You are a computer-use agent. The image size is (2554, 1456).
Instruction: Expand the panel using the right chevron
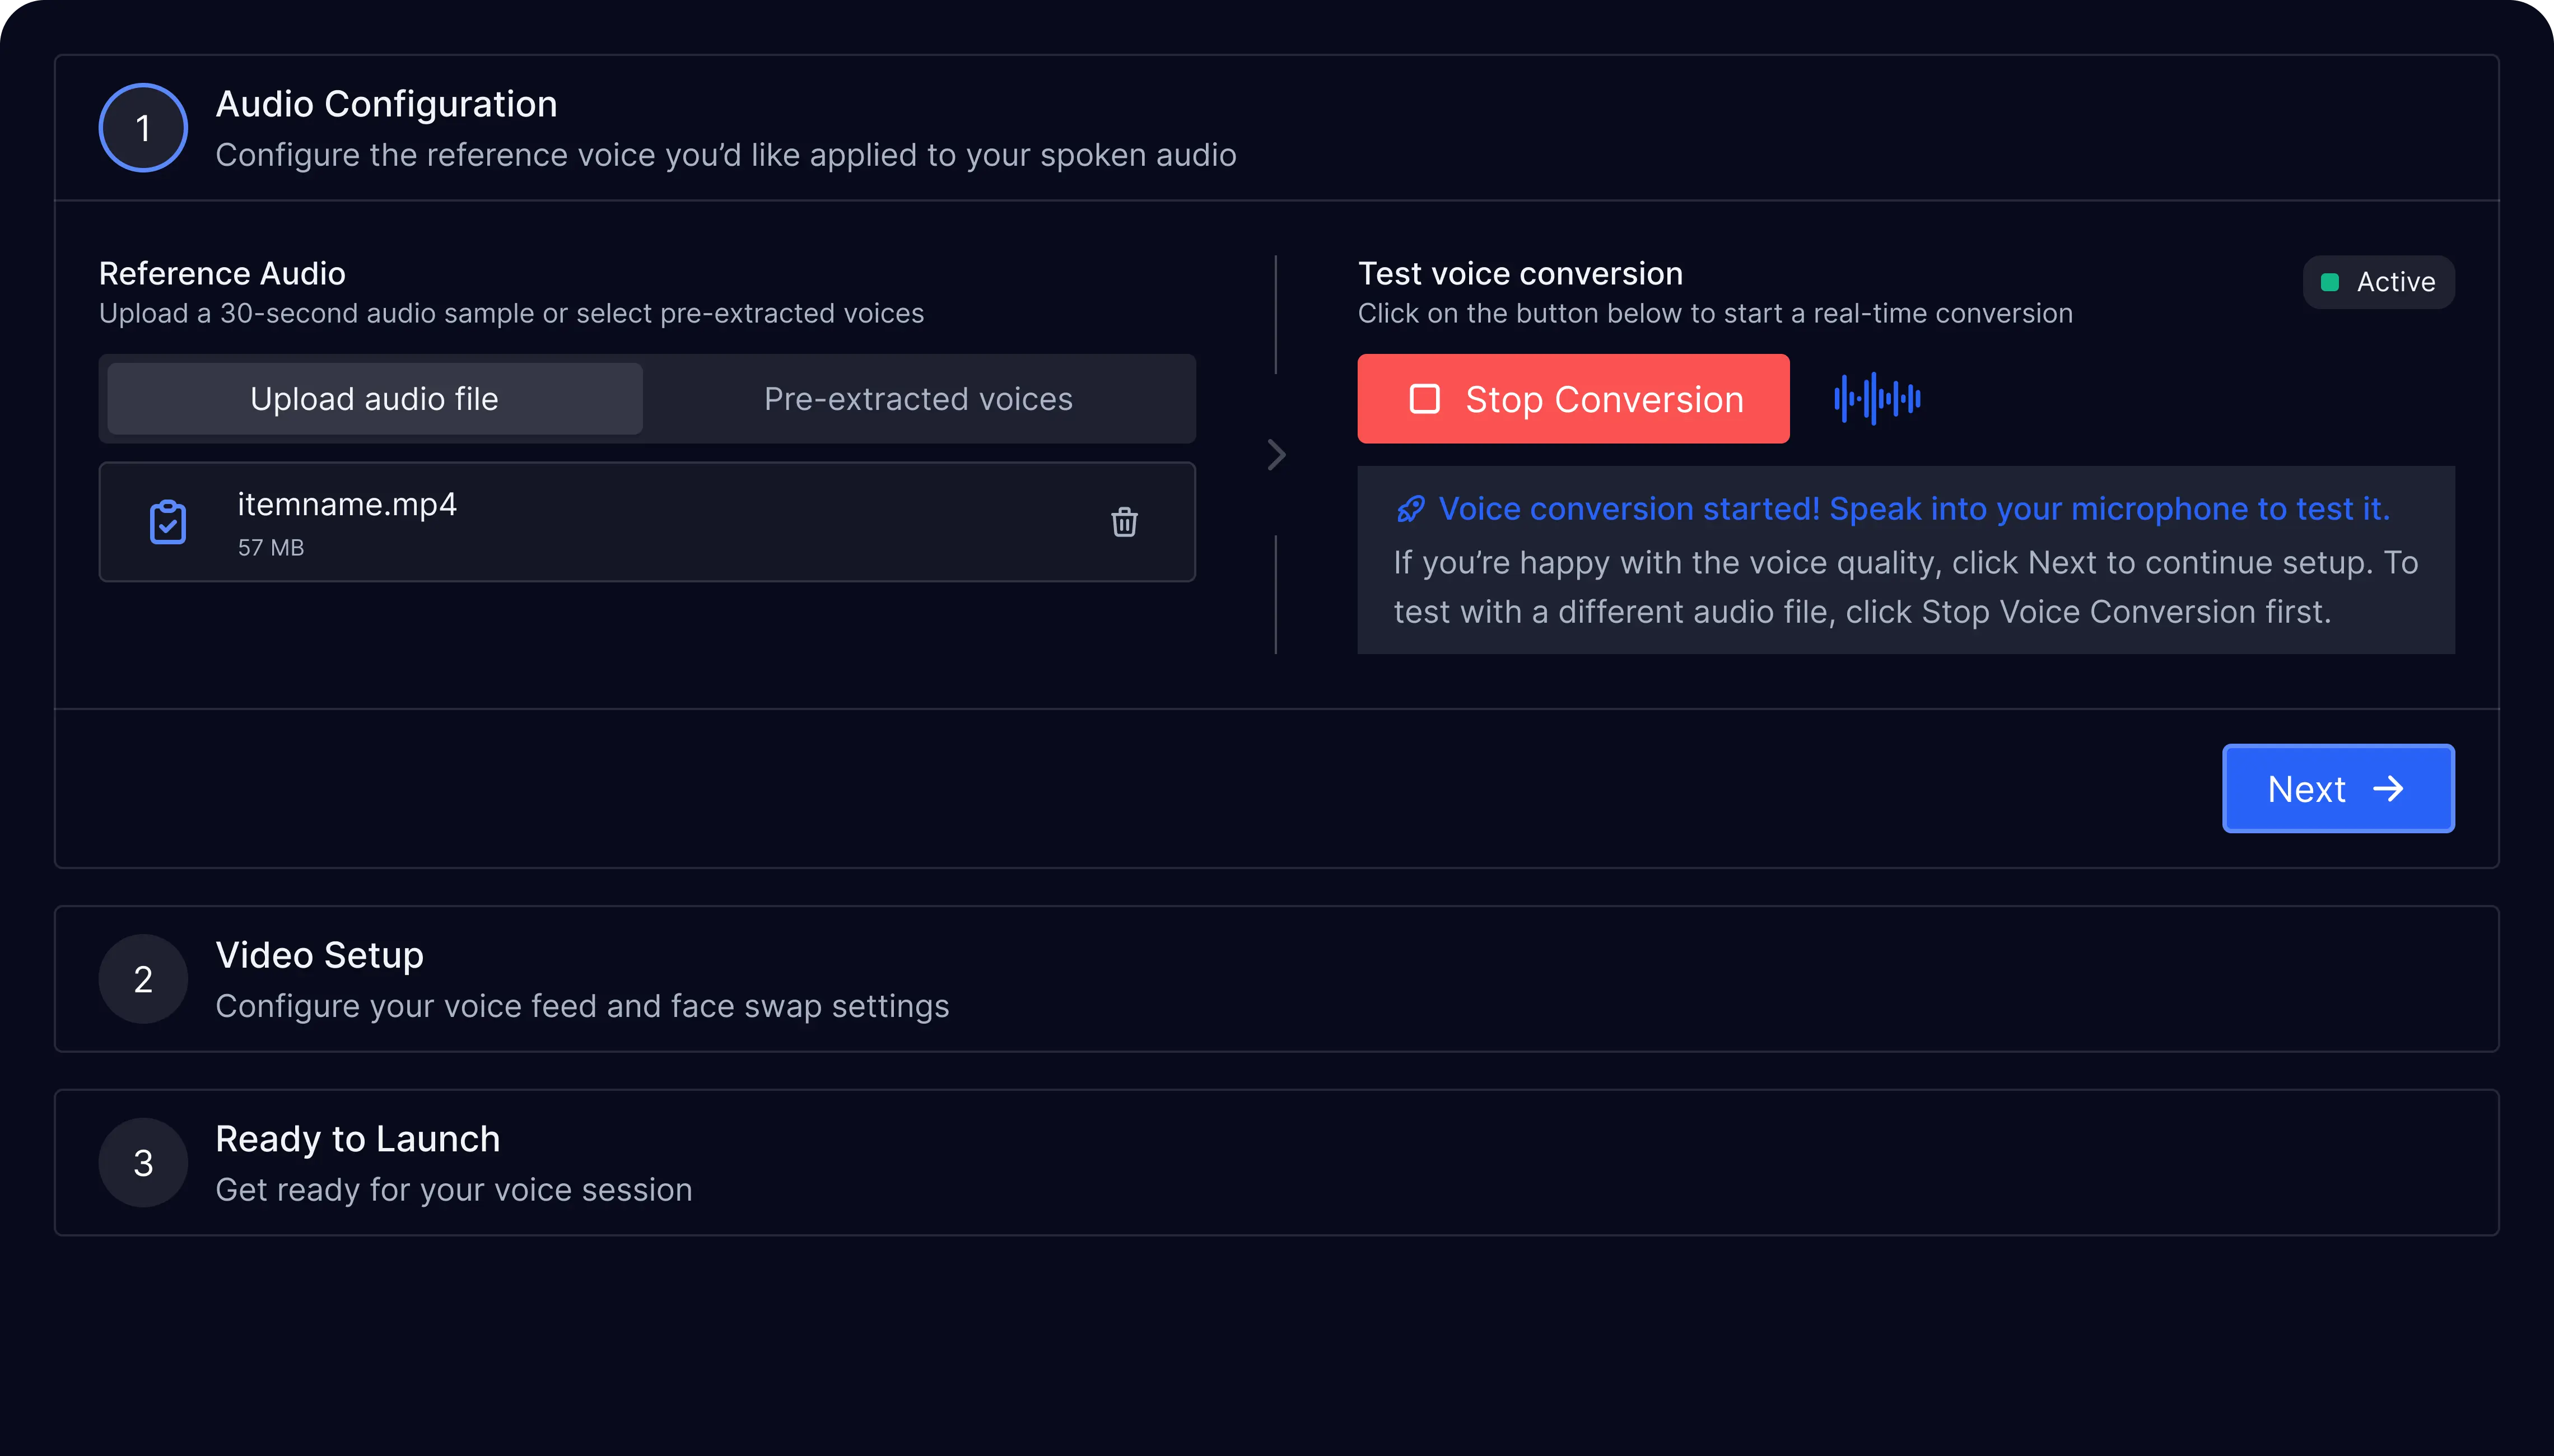1277,455
